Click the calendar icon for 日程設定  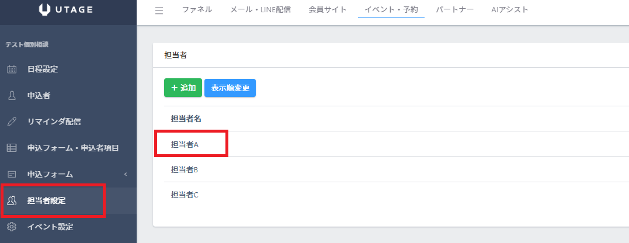point(11,70)
